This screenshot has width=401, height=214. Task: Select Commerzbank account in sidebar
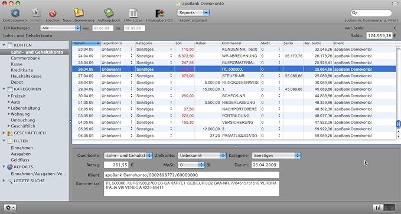(25, 58)
